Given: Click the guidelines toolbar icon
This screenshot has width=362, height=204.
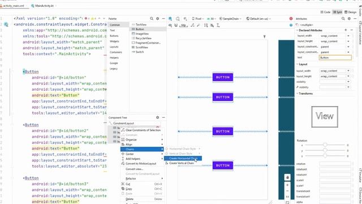Looking at the screenshot, I should (x=218, y=25).
